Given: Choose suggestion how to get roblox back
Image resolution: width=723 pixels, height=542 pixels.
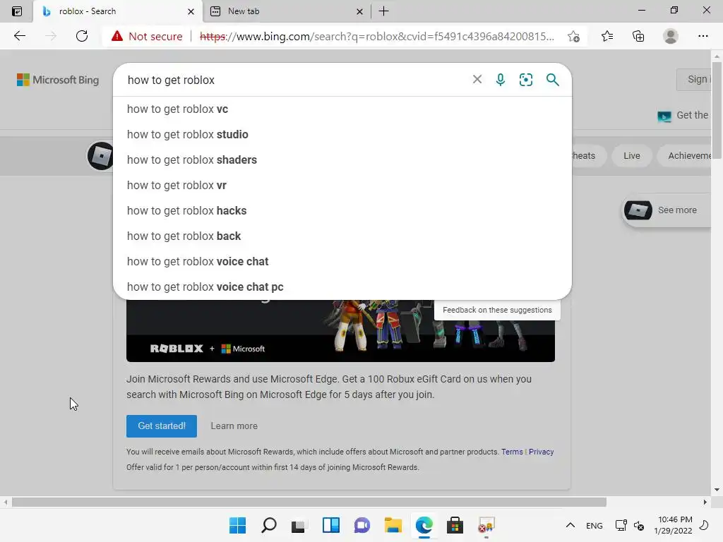Looking at the screenshot, I should (x=342, y=236).
